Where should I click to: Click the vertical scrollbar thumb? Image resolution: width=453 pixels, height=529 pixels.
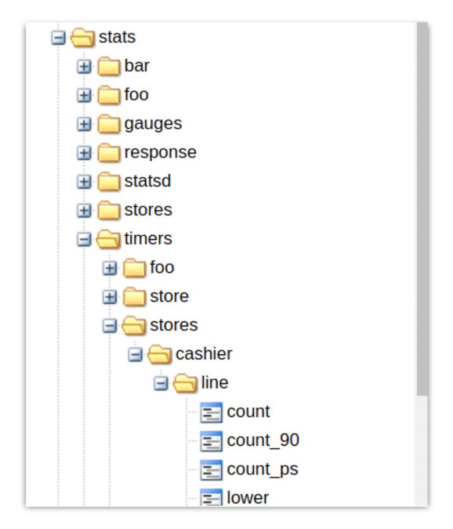(422, 209)
